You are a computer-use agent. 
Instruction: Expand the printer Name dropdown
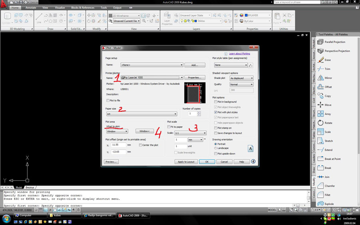click(181, 78)
